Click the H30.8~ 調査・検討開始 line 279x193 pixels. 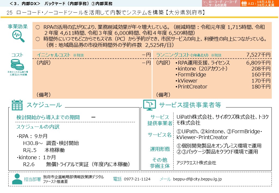tap(51, 143)
